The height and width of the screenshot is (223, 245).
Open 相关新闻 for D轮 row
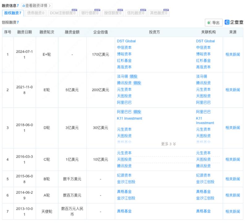tap(233, 128)
